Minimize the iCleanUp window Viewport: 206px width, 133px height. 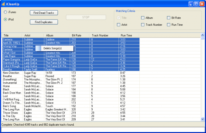(x=191, y=4)
